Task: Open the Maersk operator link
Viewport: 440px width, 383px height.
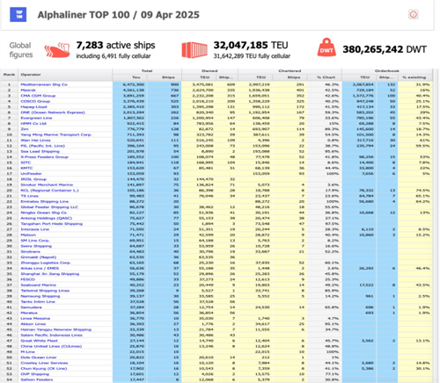Action: point(28,90)
